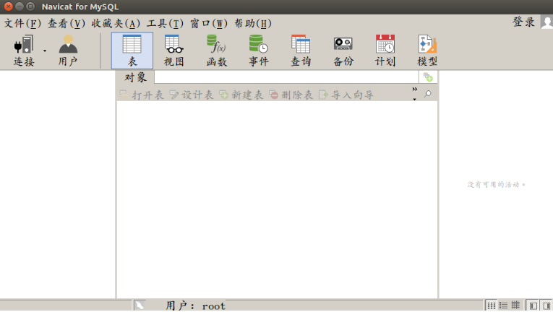Click the 设计表 button
The width and height of the screenshot is (553, 312).
(x=192, y=95)
